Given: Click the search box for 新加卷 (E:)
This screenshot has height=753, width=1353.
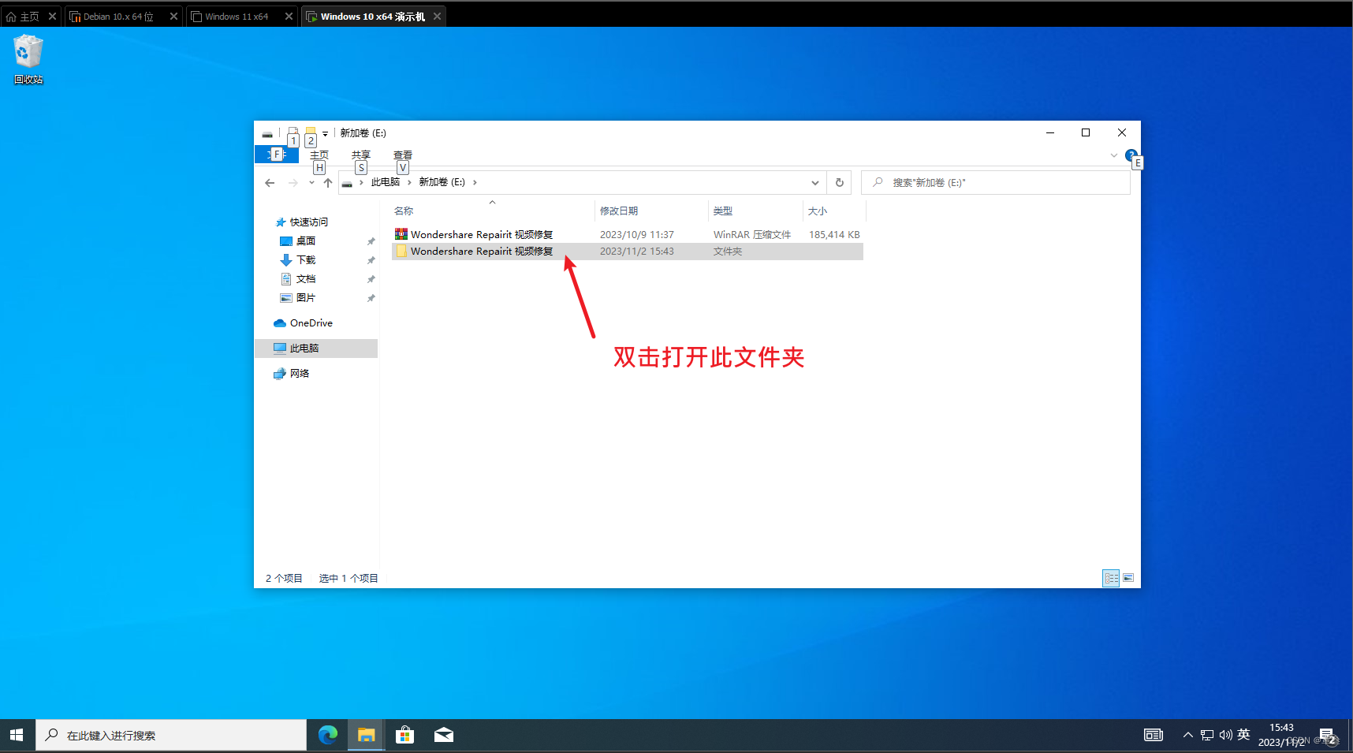Looking at the screenshot, I should (x=996, y=183).
